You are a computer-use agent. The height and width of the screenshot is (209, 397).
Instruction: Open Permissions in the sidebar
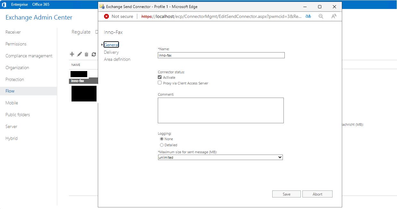pyautogui.click(x=16, y=44)
